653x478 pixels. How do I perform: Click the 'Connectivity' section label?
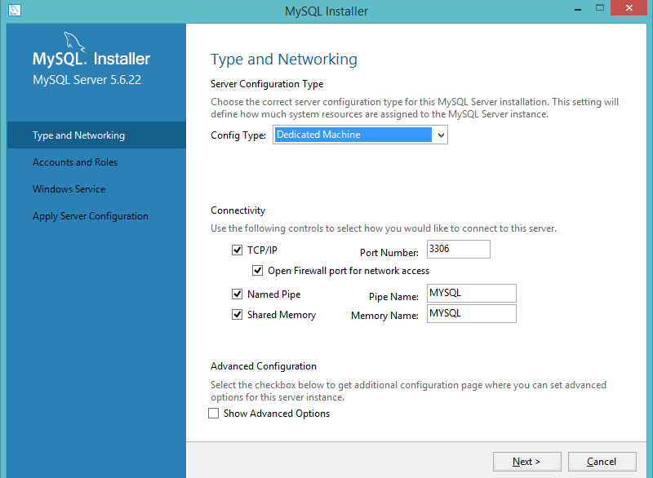[x=238, y=210]
